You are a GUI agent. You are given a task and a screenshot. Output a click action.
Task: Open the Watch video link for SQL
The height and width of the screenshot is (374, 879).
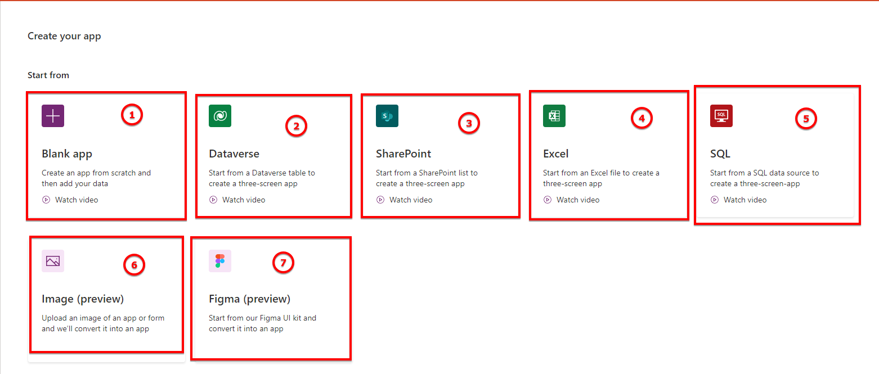745,199
